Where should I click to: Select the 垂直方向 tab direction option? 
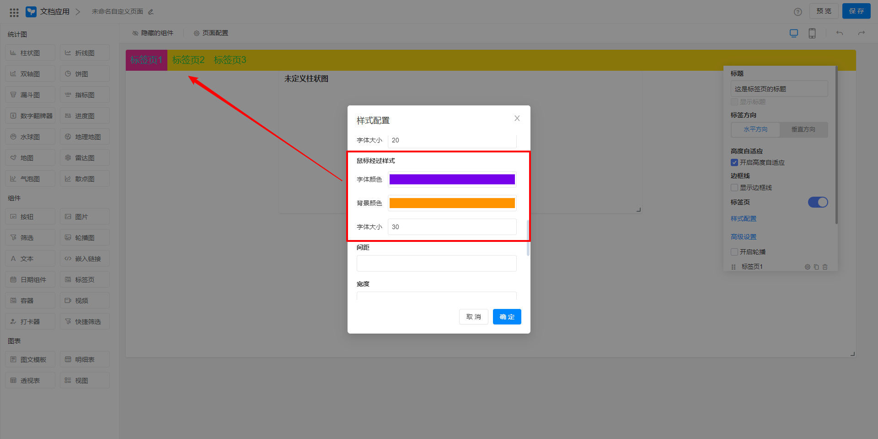[x=803, y=130]
